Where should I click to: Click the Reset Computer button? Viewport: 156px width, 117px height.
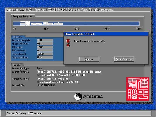click(x=124, y=59)
